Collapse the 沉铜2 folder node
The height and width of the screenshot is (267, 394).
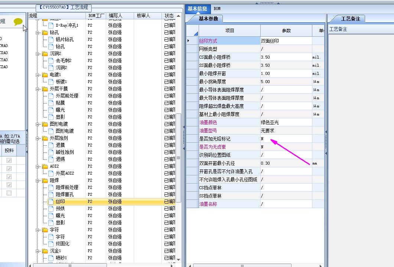click(x=37, y=54)
